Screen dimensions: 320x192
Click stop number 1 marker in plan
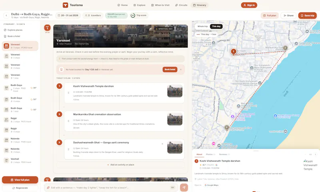(59, 86)
